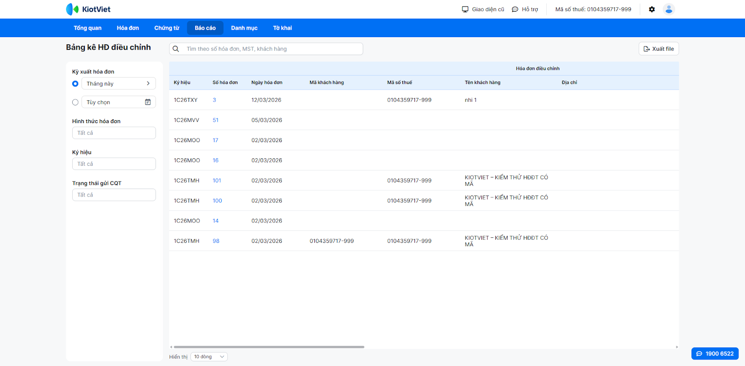Open Trạng thái gửi CQT dropdown
745x366 pixels.
(x=114, y=195)
